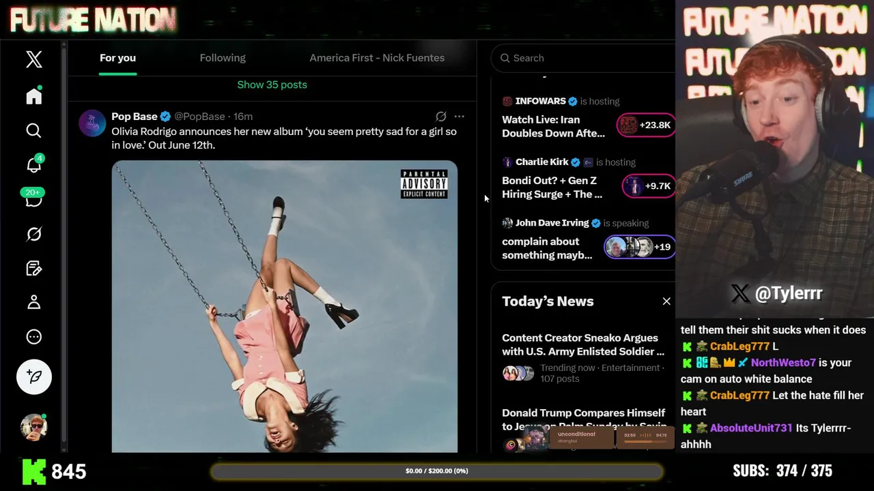Open John Dave Irving's space title
This screenshot has width=874, height=491.
tap(547, 248)
